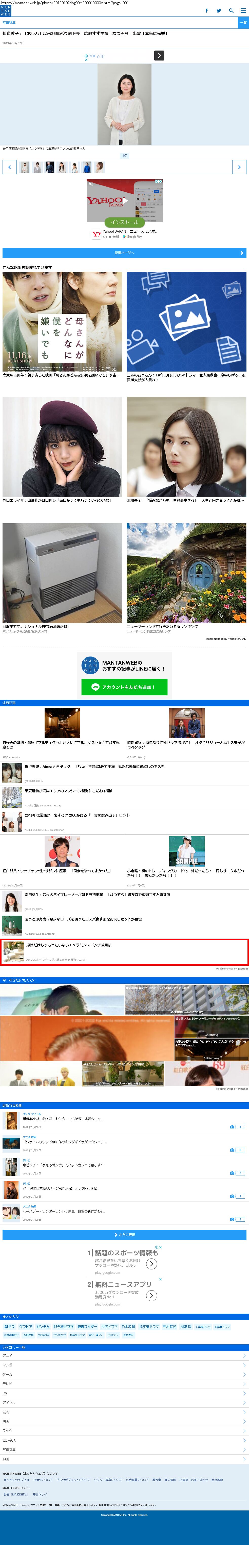This screenshot has width=249, height=1545.
Task: Expand the 映画 category row
Action: click(x=125, y=1422)
